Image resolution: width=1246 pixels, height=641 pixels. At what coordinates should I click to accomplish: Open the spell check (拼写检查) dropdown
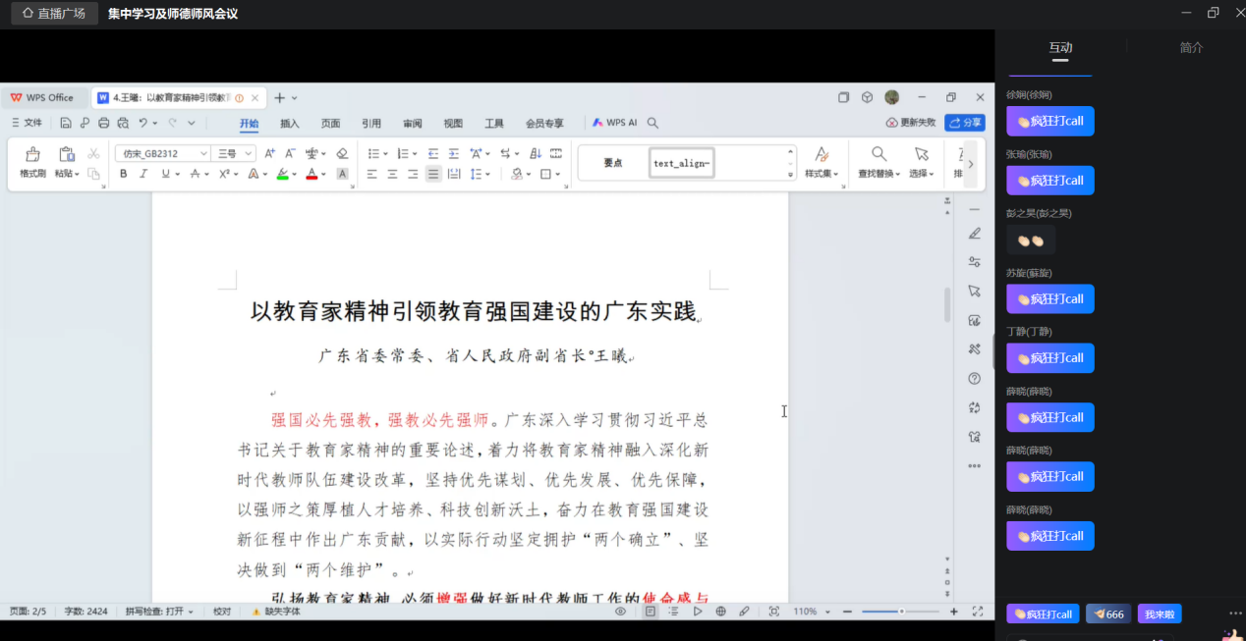190,612
